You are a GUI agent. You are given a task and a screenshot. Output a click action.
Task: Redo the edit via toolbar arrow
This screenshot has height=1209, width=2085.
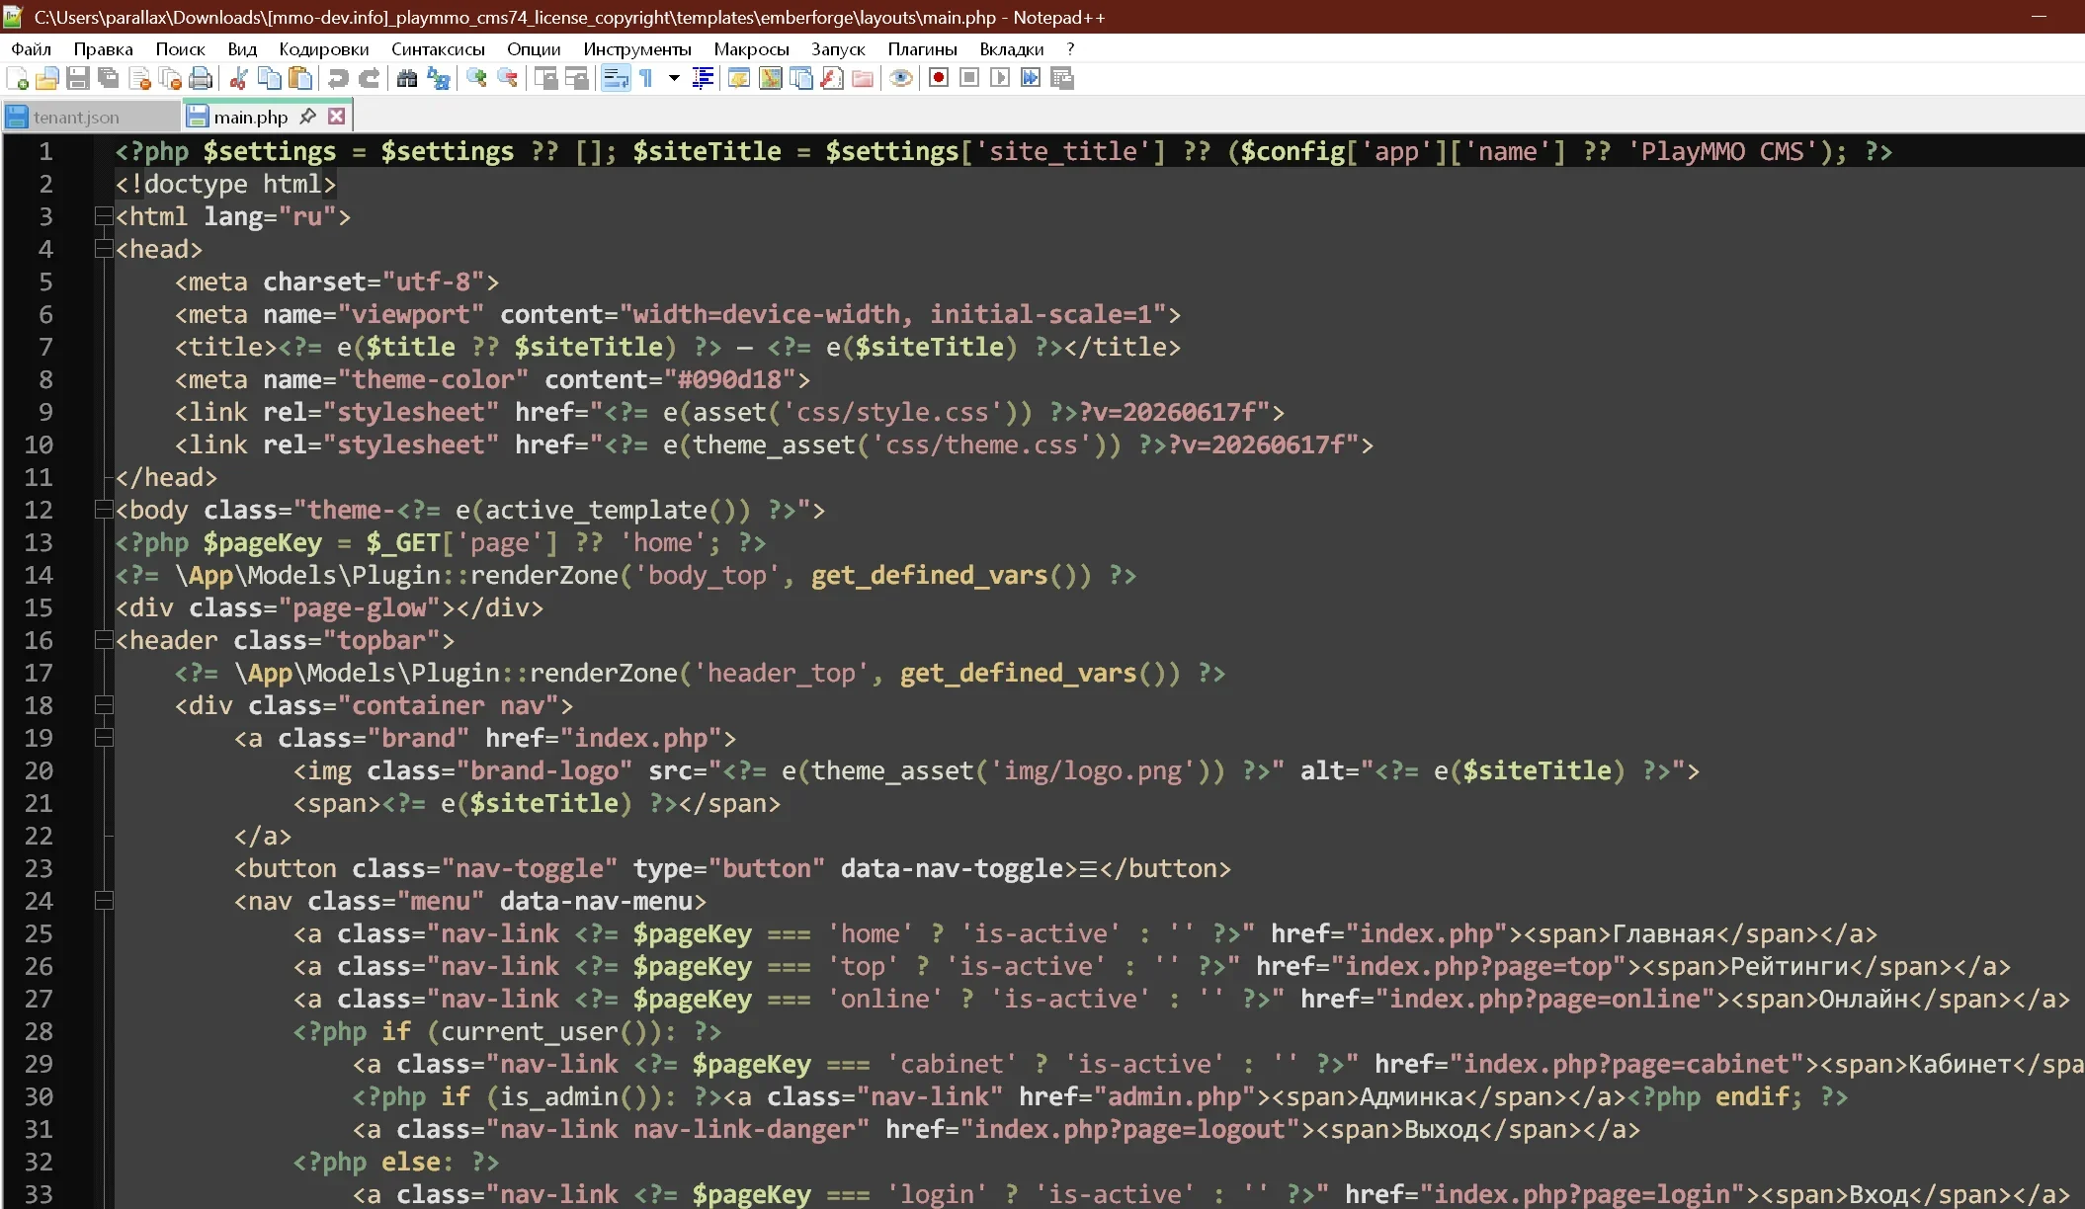(369, 79)
